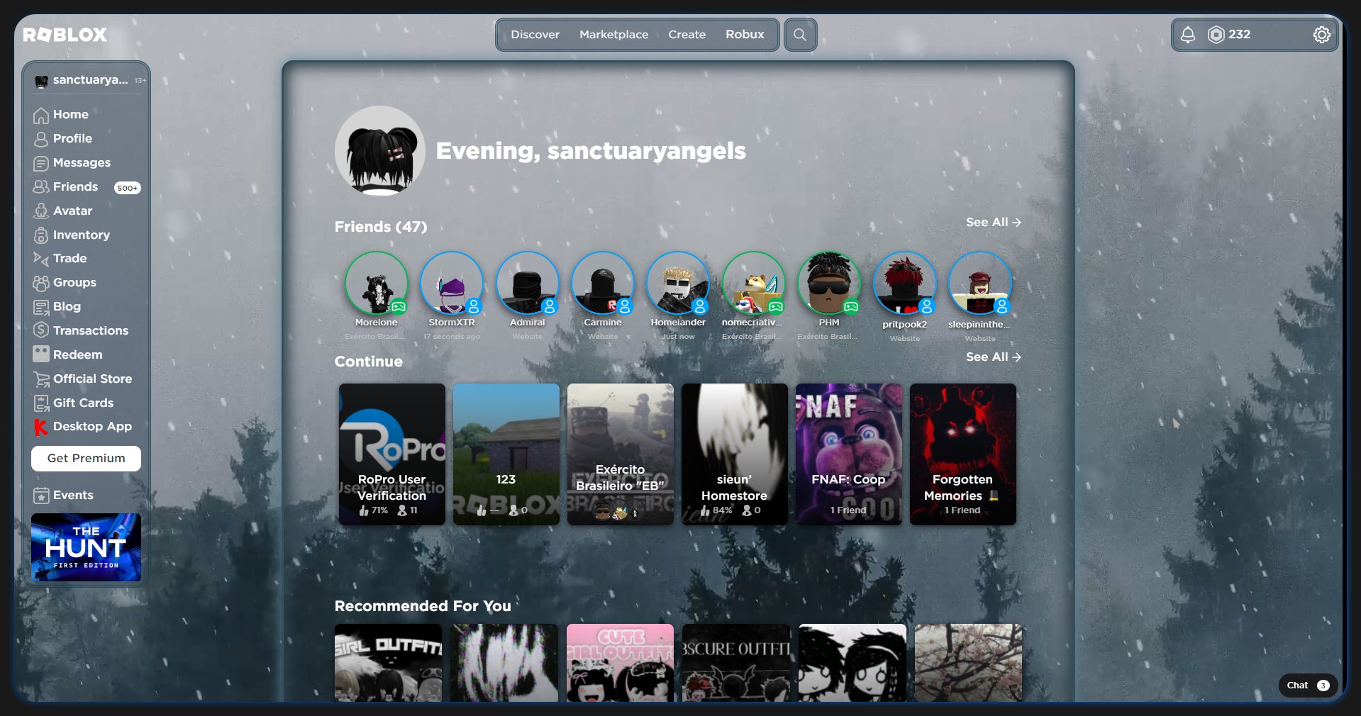Open the Inventory page from the sidebar

(42, 235)
